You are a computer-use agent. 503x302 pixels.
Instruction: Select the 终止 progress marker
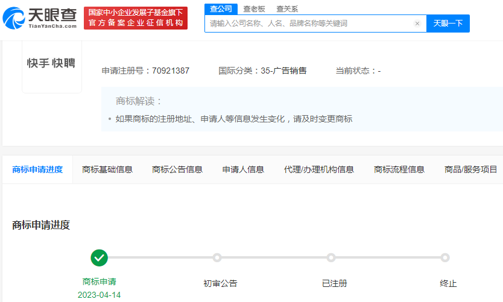pos(445,257)
